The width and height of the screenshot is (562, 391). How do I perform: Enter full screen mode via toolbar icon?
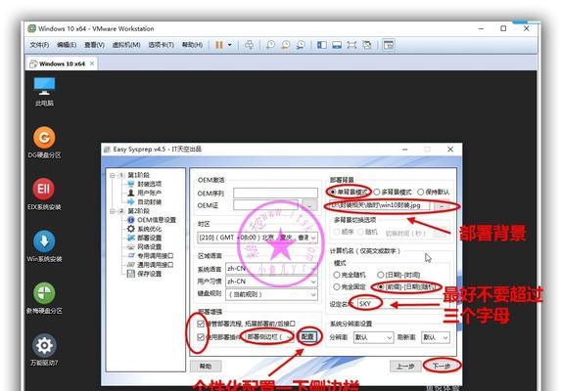[351, 45]
